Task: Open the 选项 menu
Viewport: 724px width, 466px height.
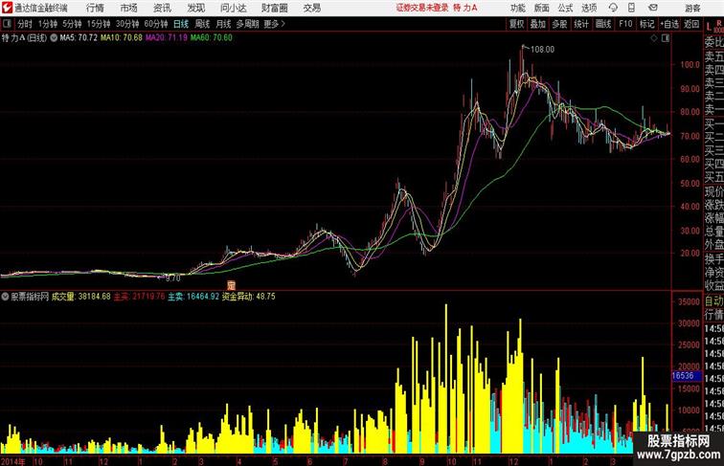Action: [589, 8]
